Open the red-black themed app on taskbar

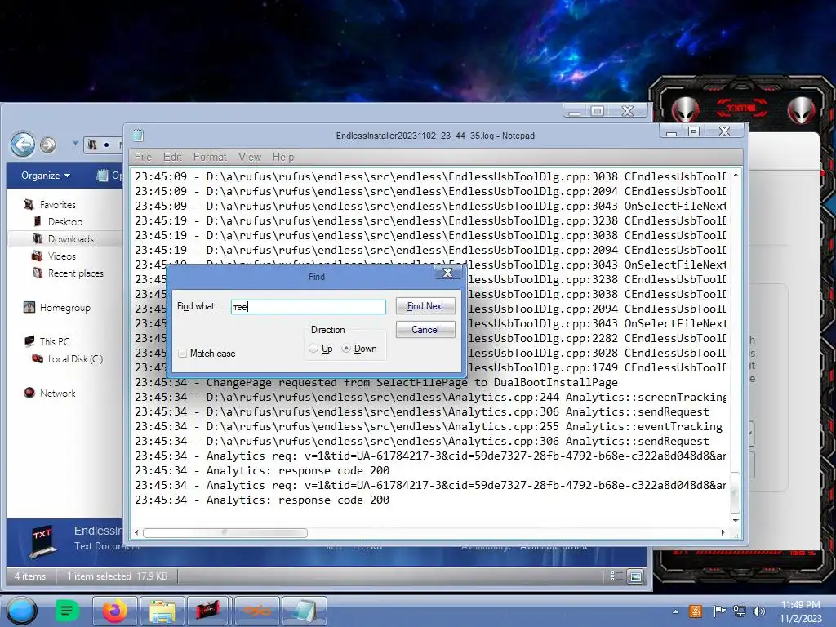pos(208,611)
